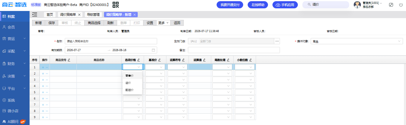Viewport: 406px width, 125px height.
Task: Click the search magnifier icon in the top search box
Action: pos(309,5)
